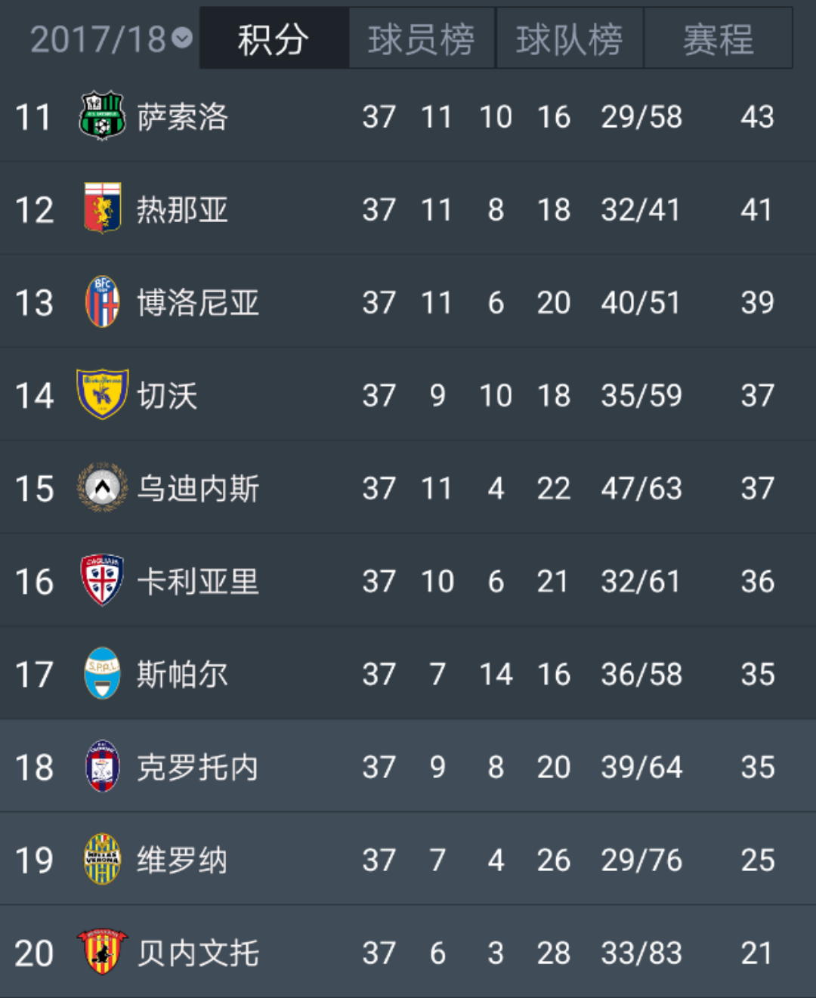Viewport: 816px width, 998px height.
Task: Click the Cagliari (卡利亚里) club crest
Action: coord(102,580)
